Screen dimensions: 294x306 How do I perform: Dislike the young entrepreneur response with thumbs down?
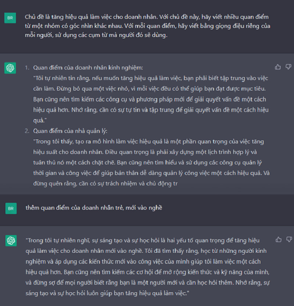[289, 239]
